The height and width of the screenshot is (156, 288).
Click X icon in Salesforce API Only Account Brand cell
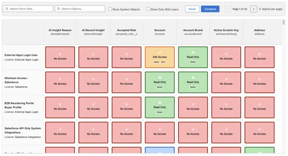point(193,129)
